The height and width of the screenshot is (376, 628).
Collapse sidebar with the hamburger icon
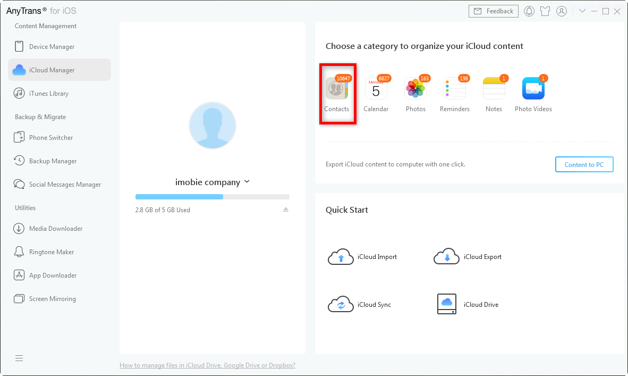pyautogui.click(x=19, y=358)
